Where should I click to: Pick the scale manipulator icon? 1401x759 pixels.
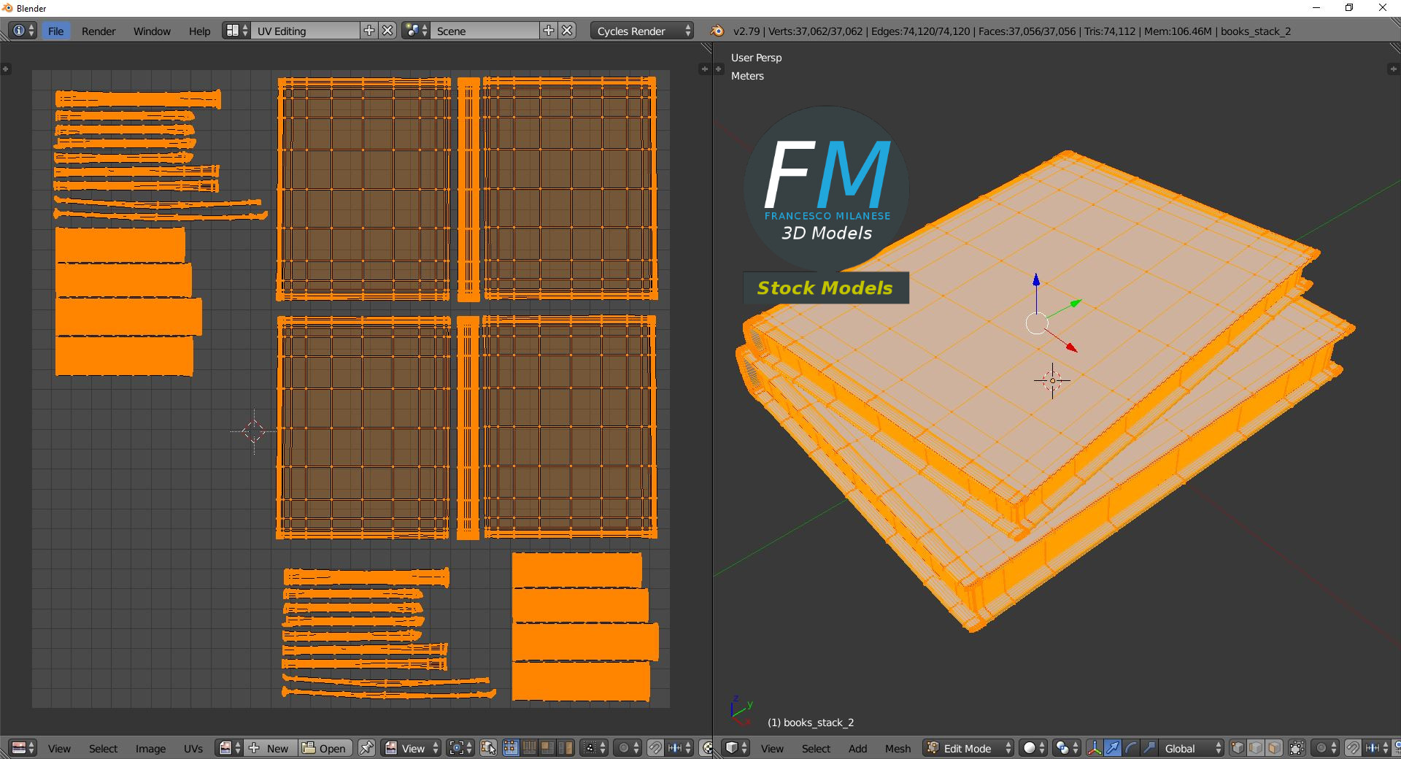coord(1149,748)
